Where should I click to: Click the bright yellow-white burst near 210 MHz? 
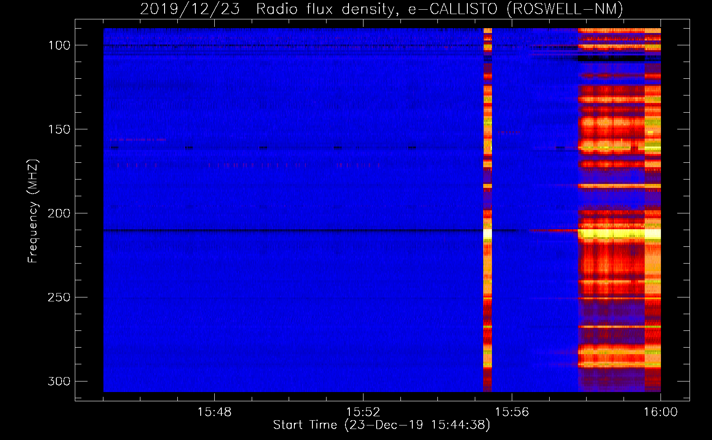[619, 234]
